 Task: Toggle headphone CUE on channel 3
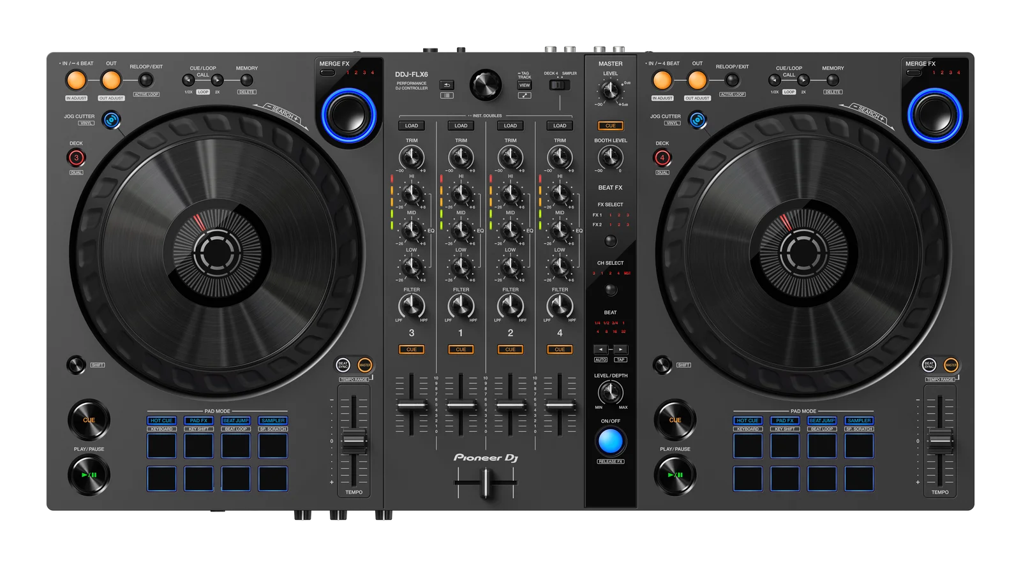point(412,350)
